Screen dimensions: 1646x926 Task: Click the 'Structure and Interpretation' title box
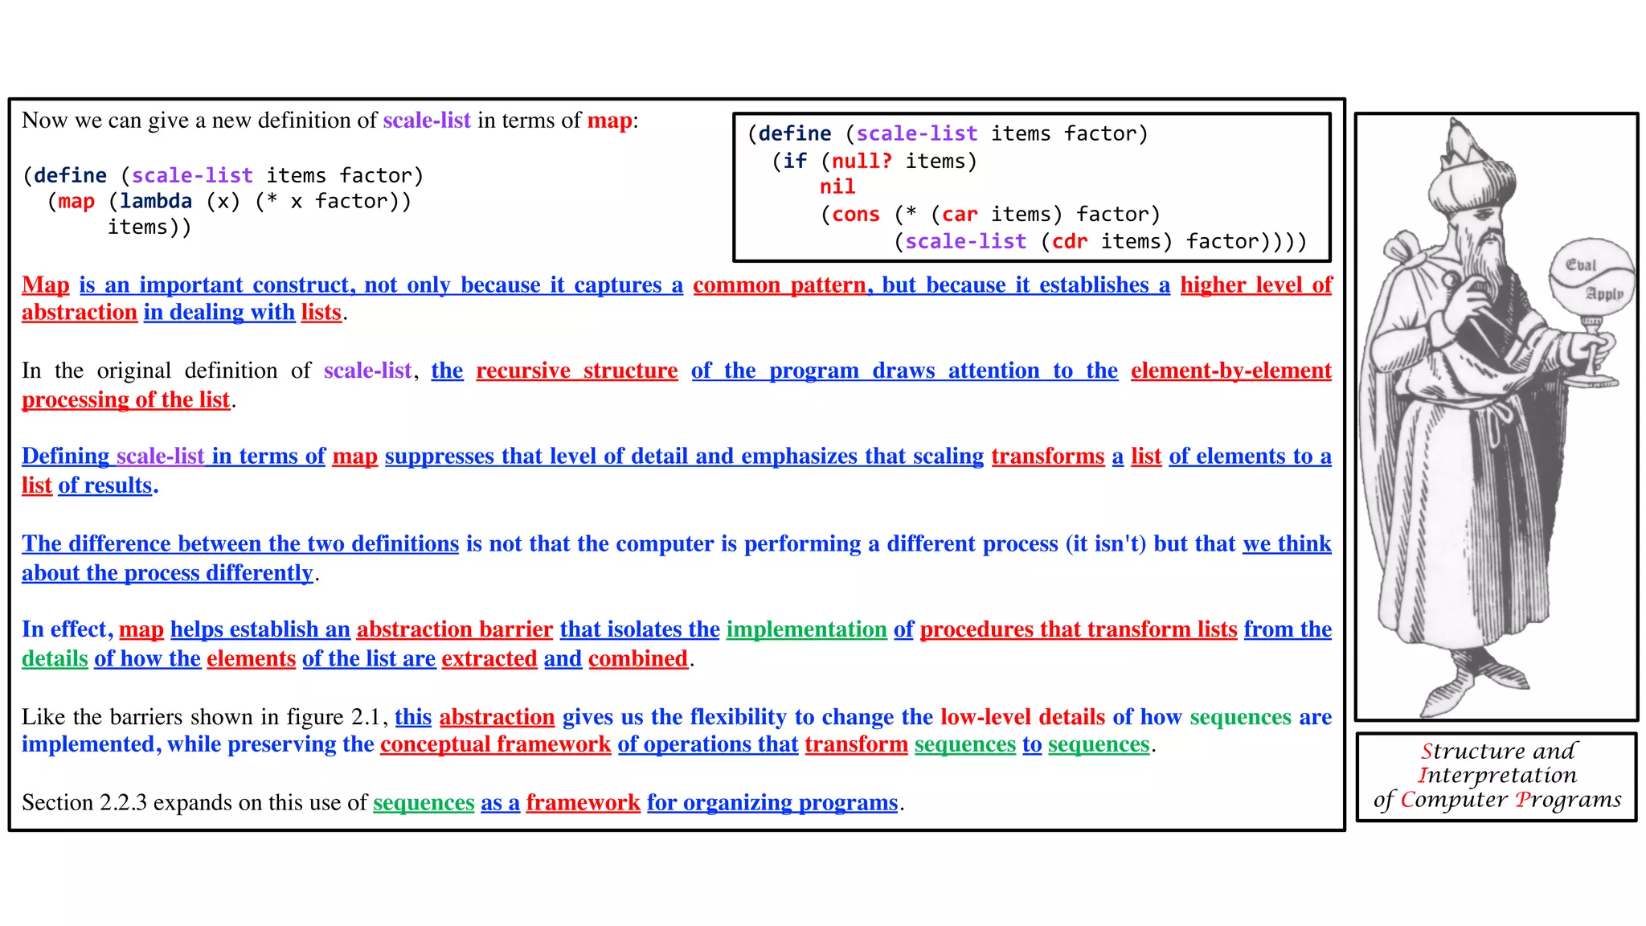click(x=1496, y=776)
